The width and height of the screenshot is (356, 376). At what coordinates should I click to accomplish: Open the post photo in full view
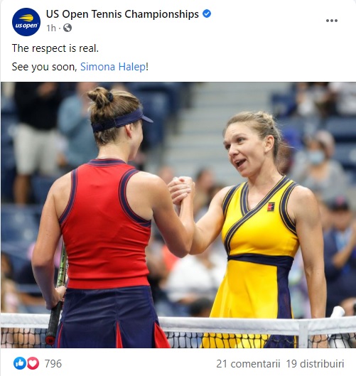pos(178,215)
